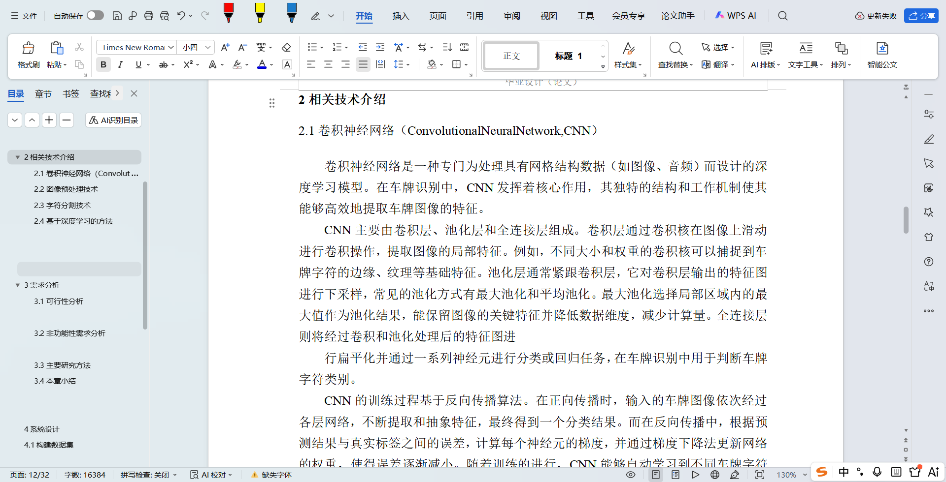Collapse the '3 需求分析' outline node
Image resolution: width=946 pixels, height=482 pixels.
pyautogui.click(x=18, y=285)
